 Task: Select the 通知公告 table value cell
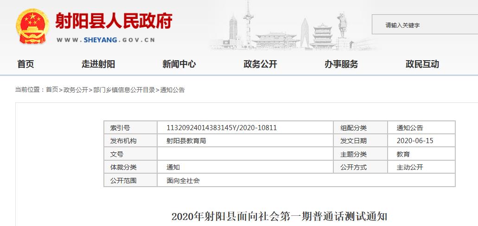pyautogui.click(x=421, y=128)
